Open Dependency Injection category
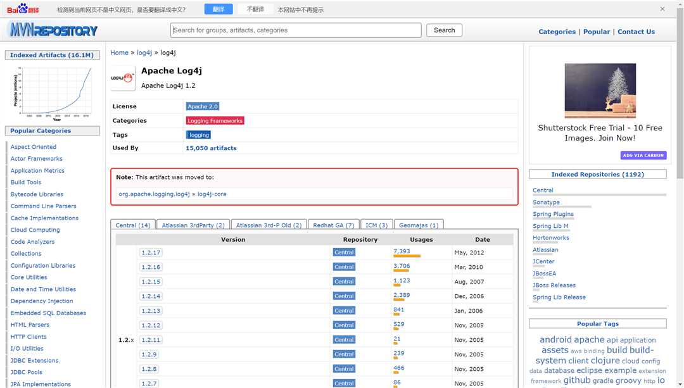Viewport: 684px width, 388px height. tap(41, 301)
